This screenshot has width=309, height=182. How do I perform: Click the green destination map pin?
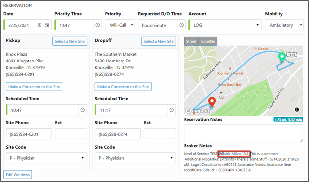(x=282, y=58)
